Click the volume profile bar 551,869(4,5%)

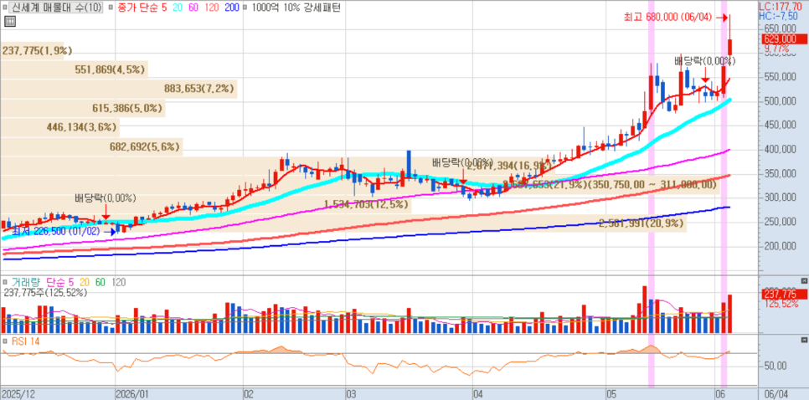point(74,69)
